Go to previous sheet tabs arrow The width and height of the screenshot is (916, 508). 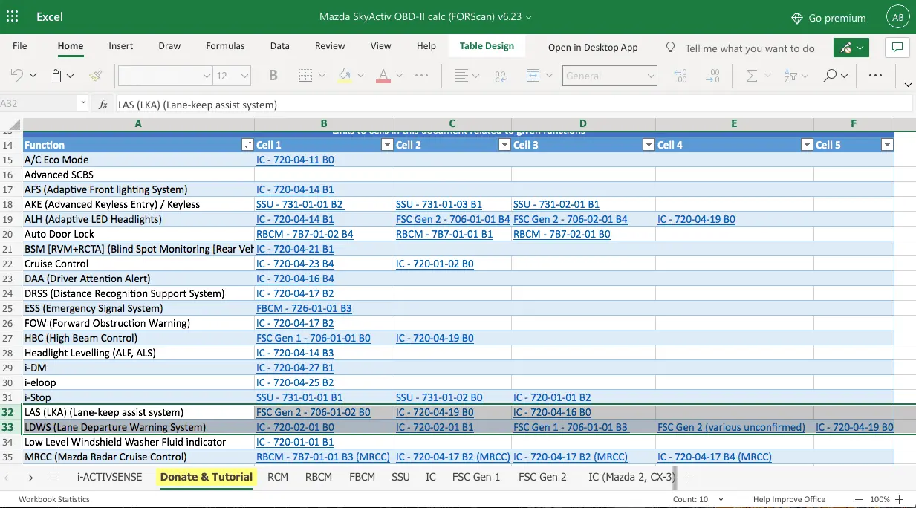[8, 478]
